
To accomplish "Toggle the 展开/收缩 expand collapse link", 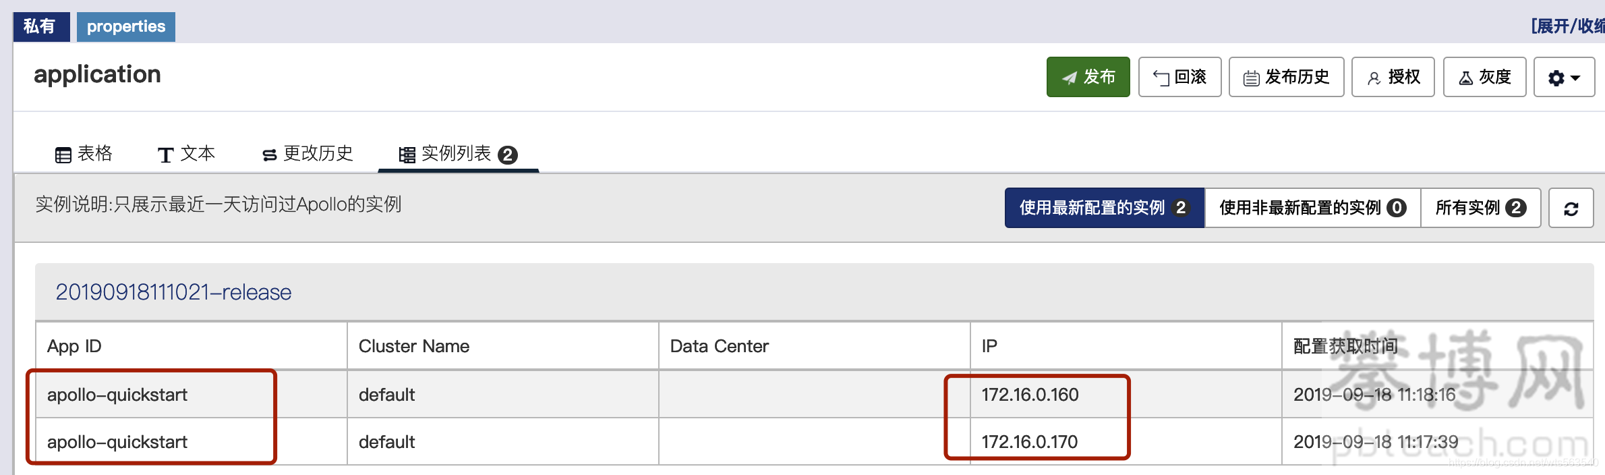I will click(1567, 26).
